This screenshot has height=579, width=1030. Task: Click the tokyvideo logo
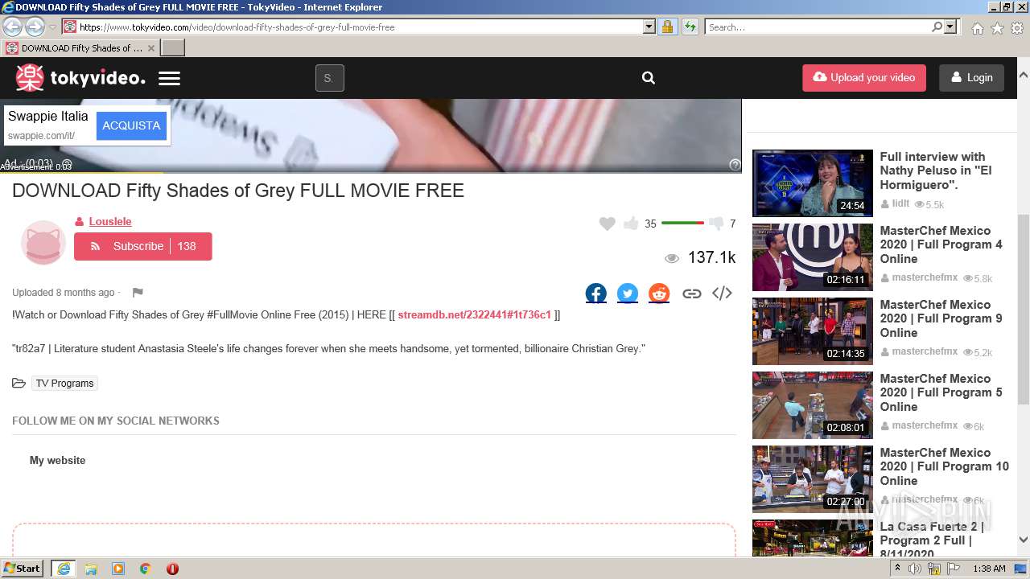pyautogui.click(x=80, y=78)
